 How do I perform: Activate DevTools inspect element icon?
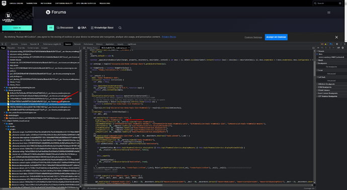click(2, 44)
